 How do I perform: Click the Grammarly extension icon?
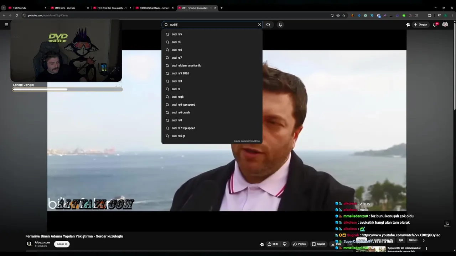(x=366, y=15)
